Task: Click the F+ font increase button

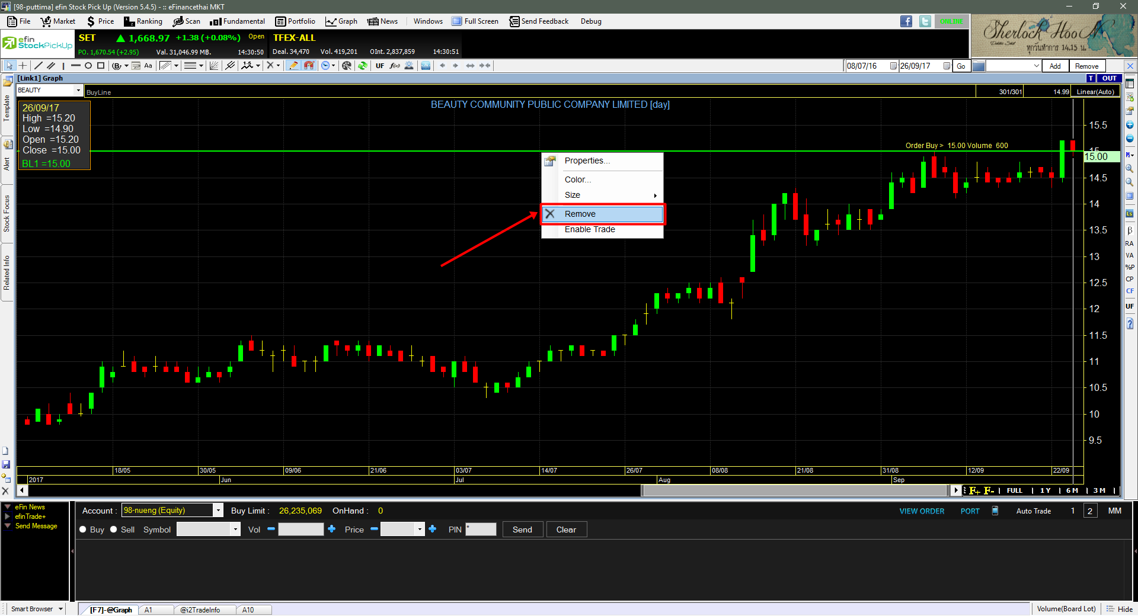Action: pos(974,490)
